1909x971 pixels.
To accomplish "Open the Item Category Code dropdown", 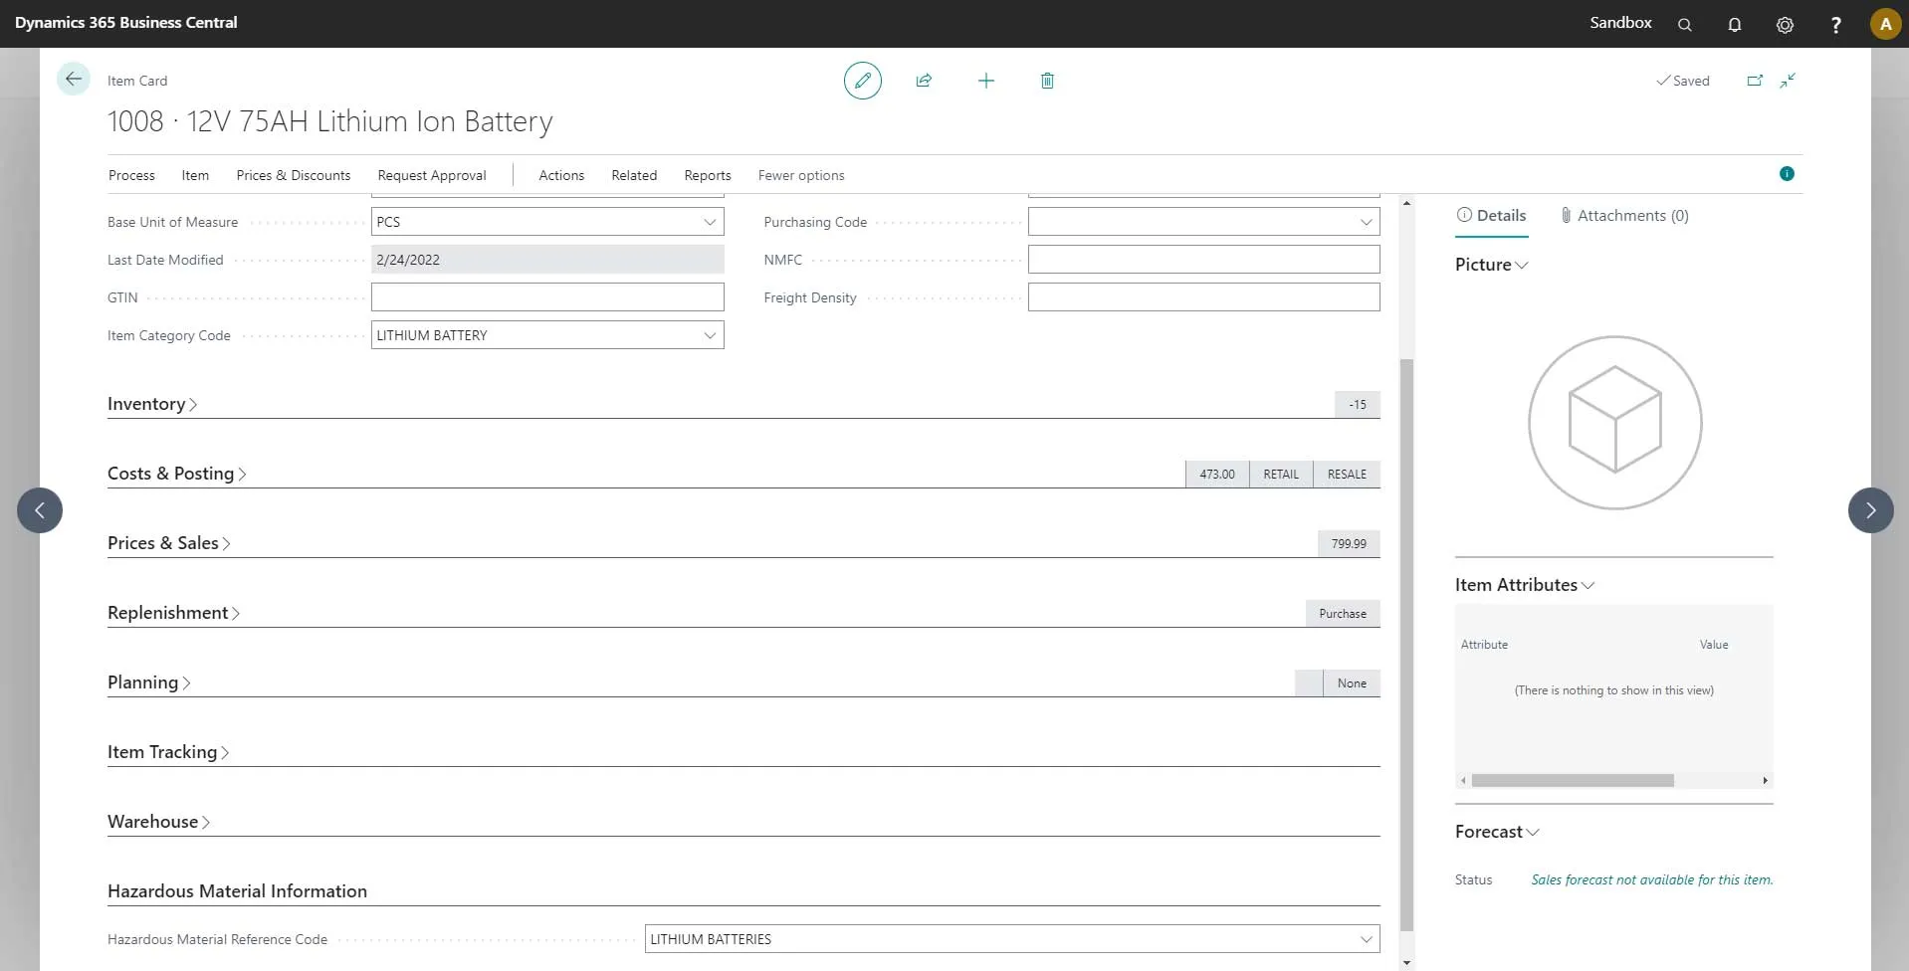I will [710, 335].
